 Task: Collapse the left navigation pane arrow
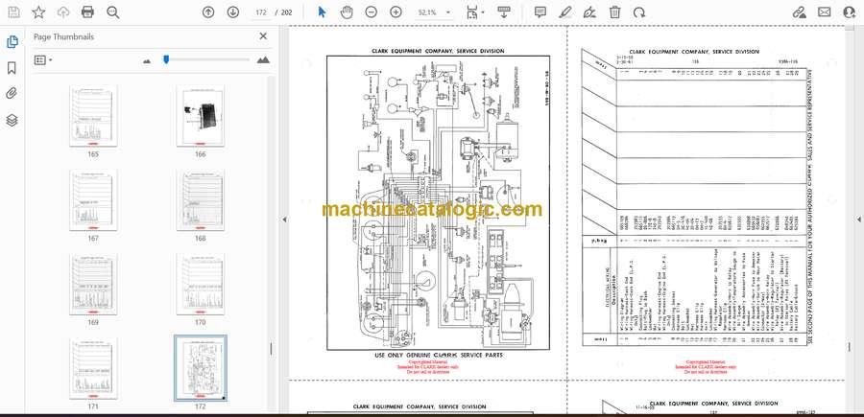coord(285,220)
